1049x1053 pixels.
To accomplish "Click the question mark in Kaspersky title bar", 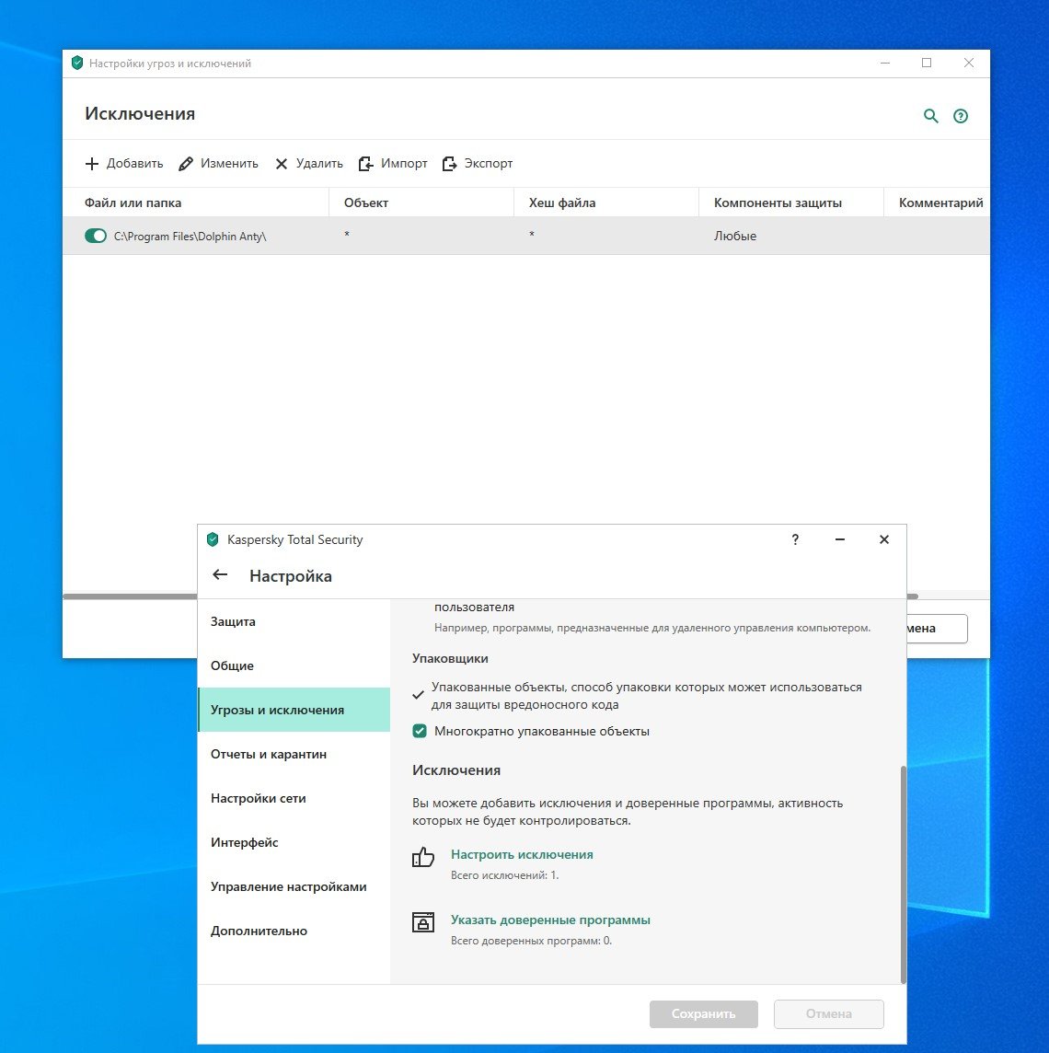I will click(795, 539).
